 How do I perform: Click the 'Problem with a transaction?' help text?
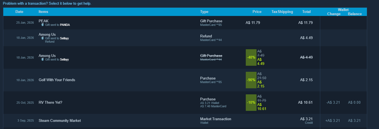pos(47,4)
